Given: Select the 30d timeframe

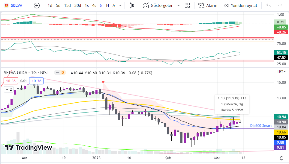Looking at the screenshot, I should (x=78, y=5).
